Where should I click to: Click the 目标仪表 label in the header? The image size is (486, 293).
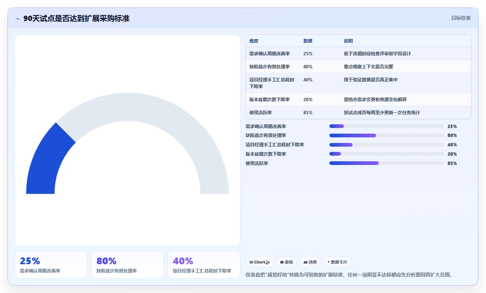461,18
